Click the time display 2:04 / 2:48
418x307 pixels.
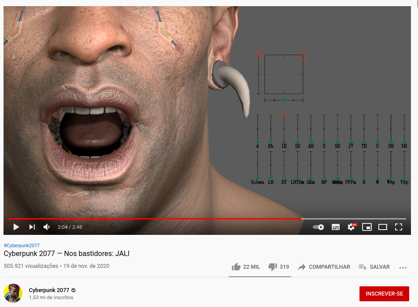pos(70,227)
